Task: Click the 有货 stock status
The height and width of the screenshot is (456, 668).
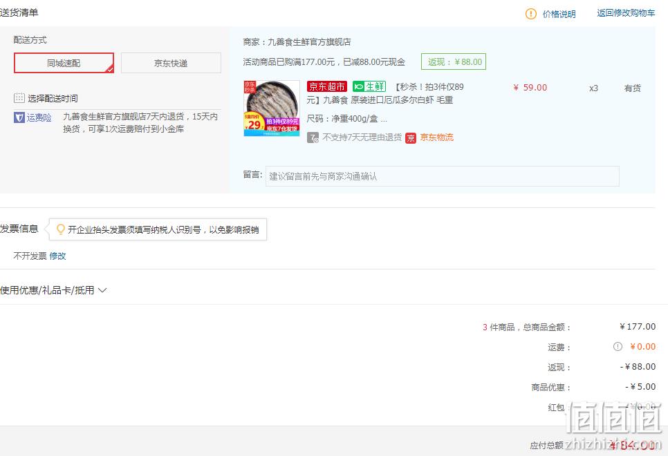Action: (632, 88)
